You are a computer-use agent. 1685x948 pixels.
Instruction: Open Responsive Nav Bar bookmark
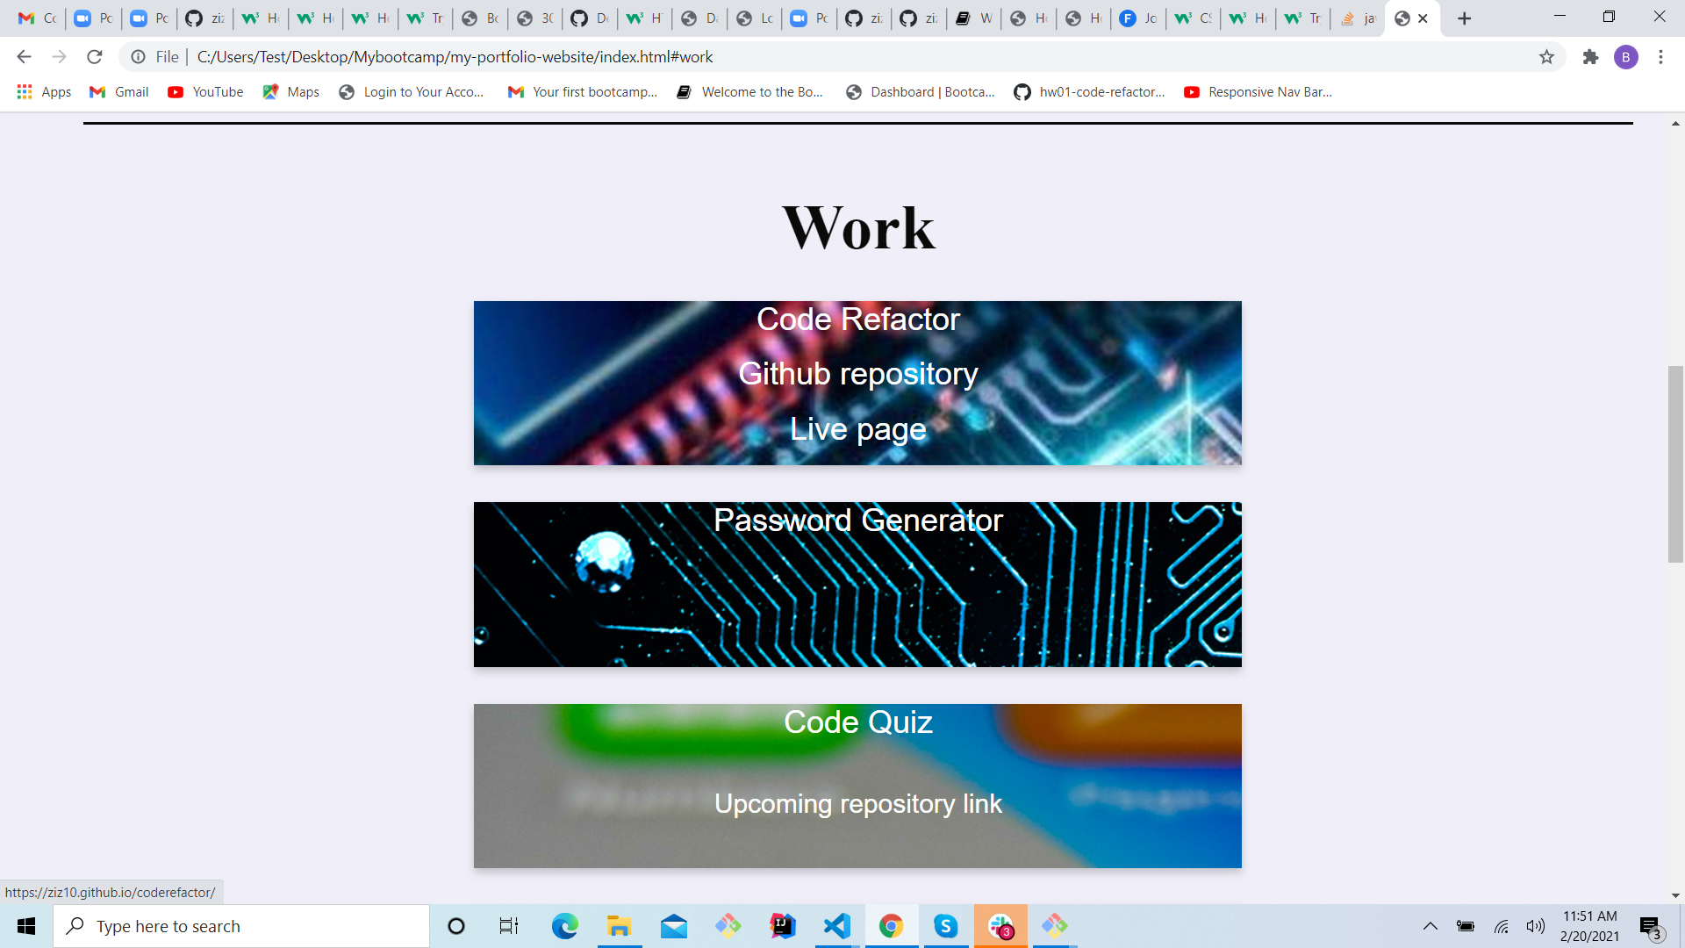pos(1258,92)
